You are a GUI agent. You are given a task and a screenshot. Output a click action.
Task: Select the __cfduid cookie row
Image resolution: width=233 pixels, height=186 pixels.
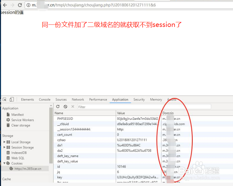coord(143,124)
